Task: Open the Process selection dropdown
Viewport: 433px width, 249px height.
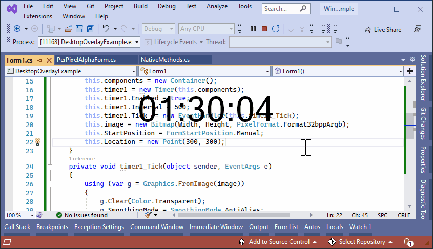Action: [x=89, y=42]
